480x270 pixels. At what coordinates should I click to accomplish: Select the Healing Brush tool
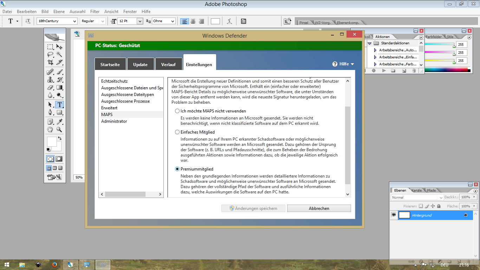[x=51, y=72]
